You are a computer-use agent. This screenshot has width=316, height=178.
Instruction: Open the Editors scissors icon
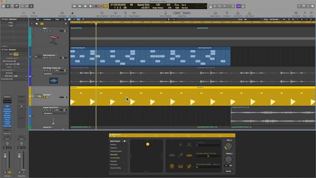pyautogui.click(x=31, y=6)
